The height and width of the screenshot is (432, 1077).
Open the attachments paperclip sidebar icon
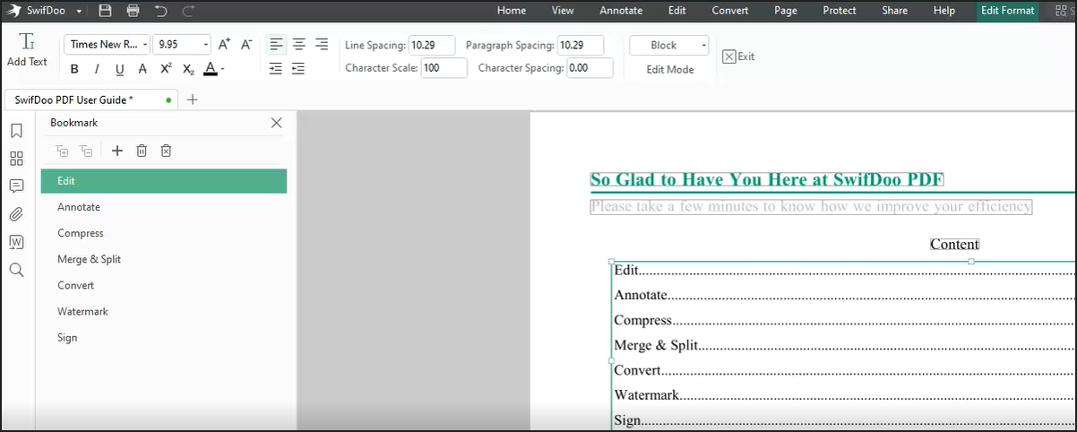click(x=16, y=214)
